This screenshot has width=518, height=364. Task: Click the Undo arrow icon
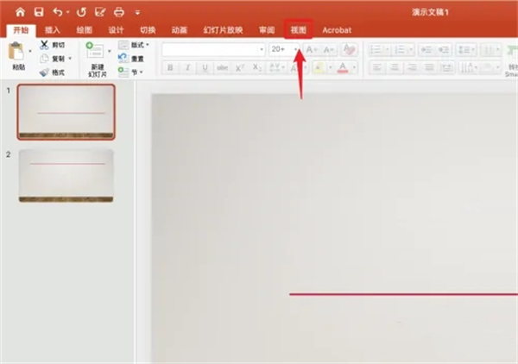point(58,12)
